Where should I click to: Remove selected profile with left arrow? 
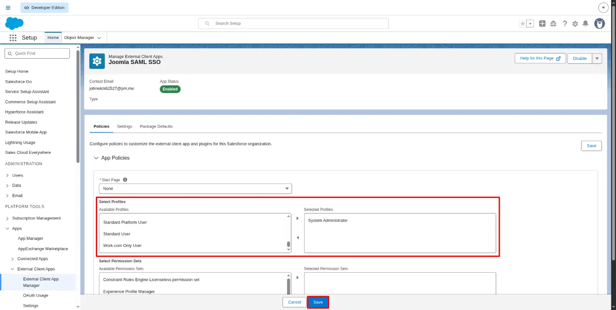[x=298, y=238]
